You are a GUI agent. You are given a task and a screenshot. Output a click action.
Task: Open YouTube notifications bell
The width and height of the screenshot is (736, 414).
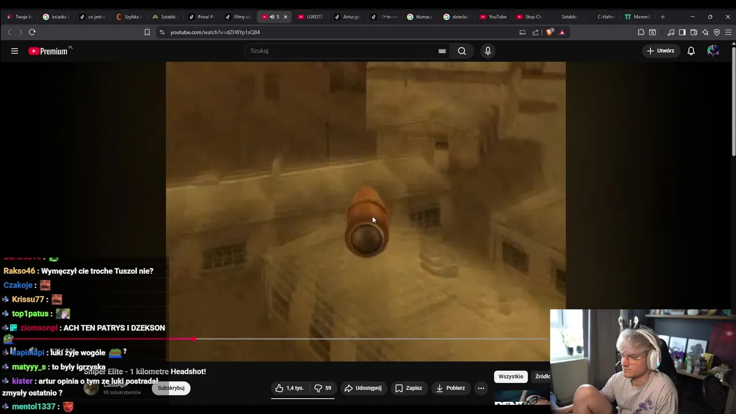point(691,51)
